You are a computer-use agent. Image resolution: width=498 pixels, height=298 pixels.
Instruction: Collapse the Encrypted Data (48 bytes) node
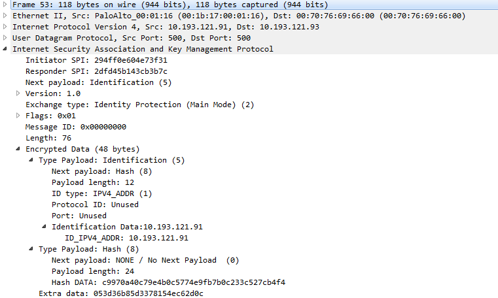point(18,149)
